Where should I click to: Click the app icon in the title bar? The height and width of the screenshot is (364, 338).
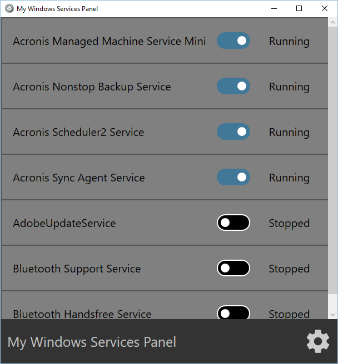pos(9,8)
